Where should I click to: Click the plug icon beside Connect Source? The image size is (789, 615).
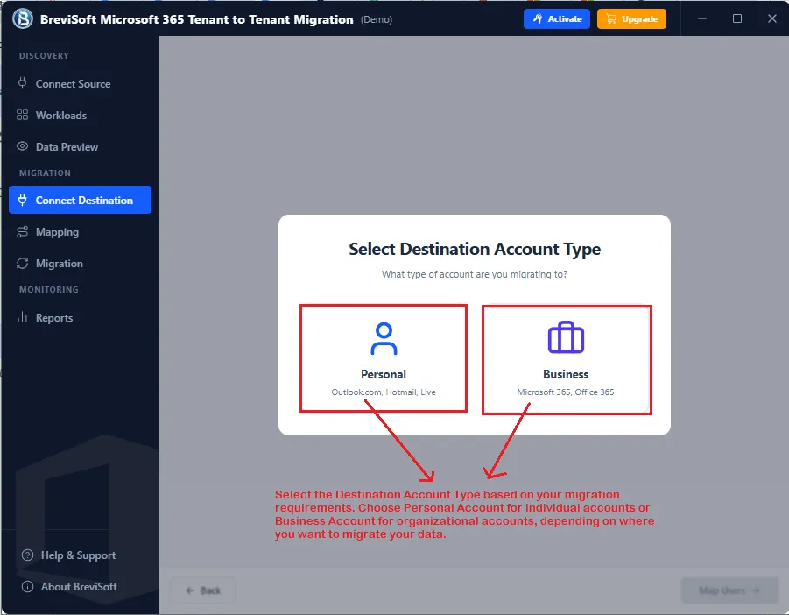22,83
